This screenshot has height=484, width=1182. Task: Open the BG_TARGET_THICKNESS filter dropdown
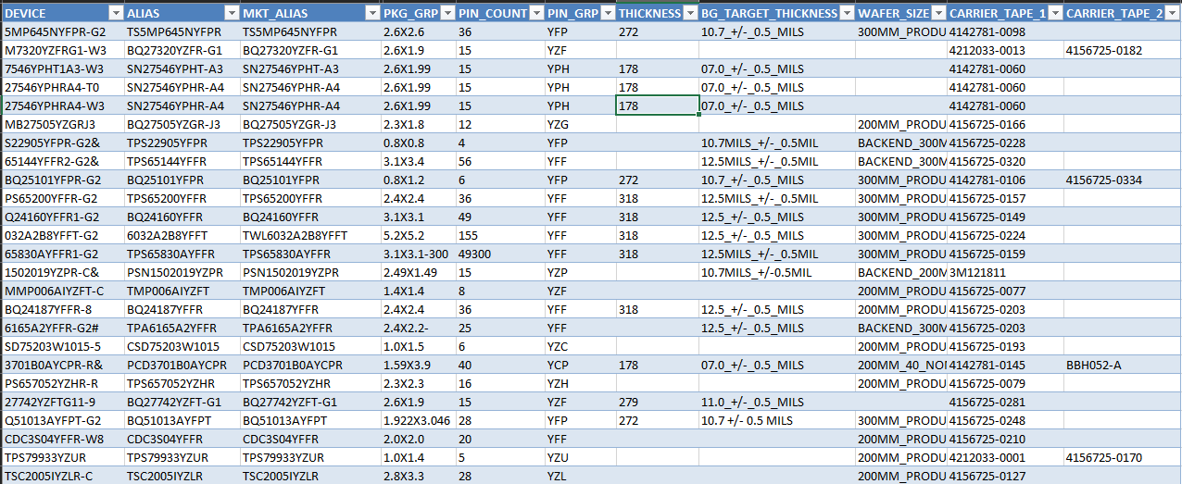coord(845,13)
